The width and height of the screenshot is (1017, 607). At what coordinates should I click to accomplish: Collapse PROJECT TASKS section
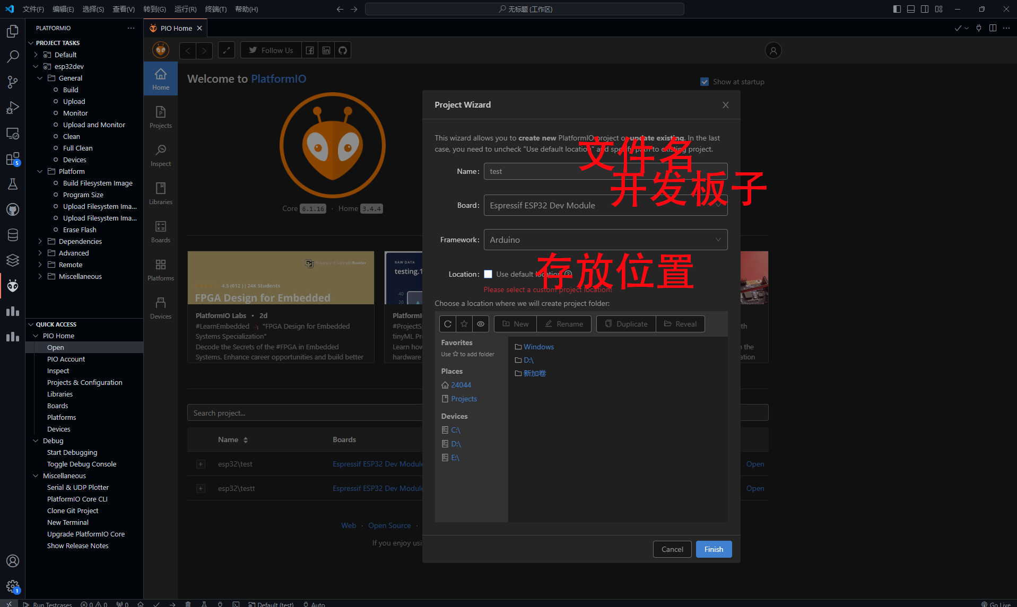pyautogui.click(x=31, y=43)
